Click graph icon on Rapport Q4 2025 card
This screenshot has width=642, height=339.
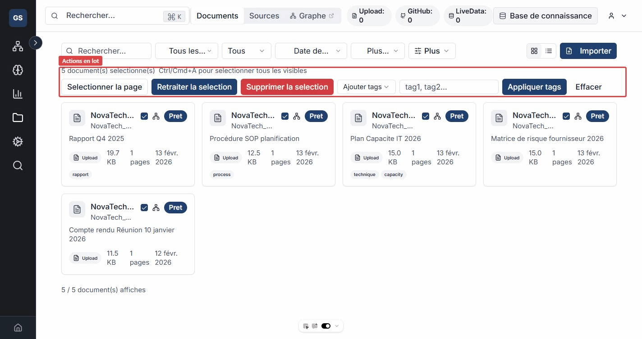click(x=156, y=116)
